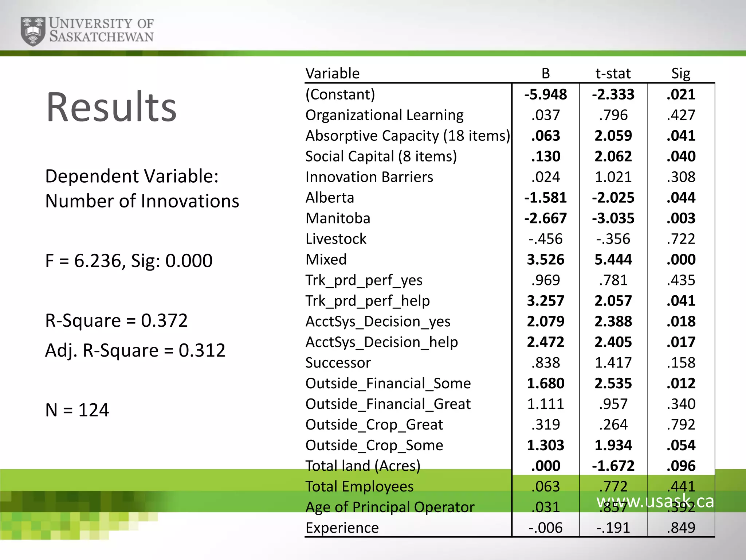Image resolution: width=746 pixels, height=560 pixels.
Task: Click the University of Saskatchewan crest logo
Action: [33, 31]
